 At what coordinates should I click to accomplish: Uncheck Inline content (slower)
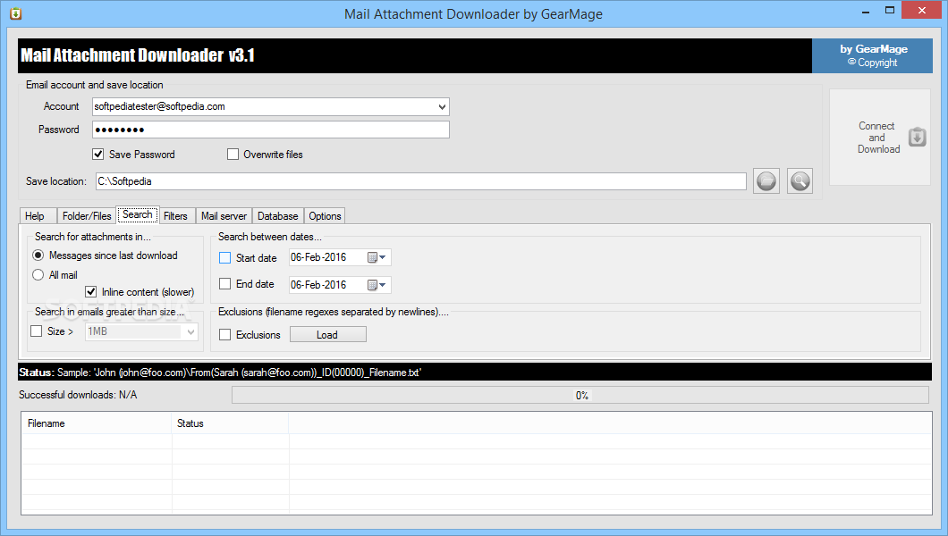pyautogui.click(x=90, y=292)
